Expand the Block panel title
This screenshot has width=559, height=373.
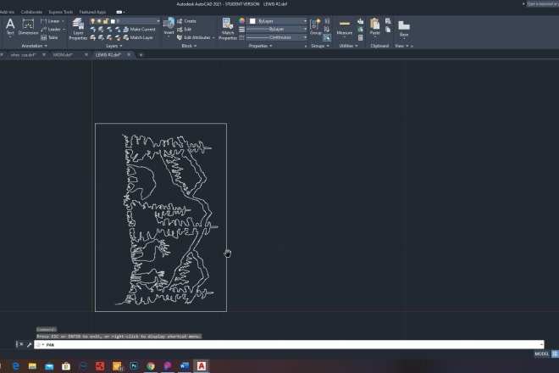click(189, 46)
